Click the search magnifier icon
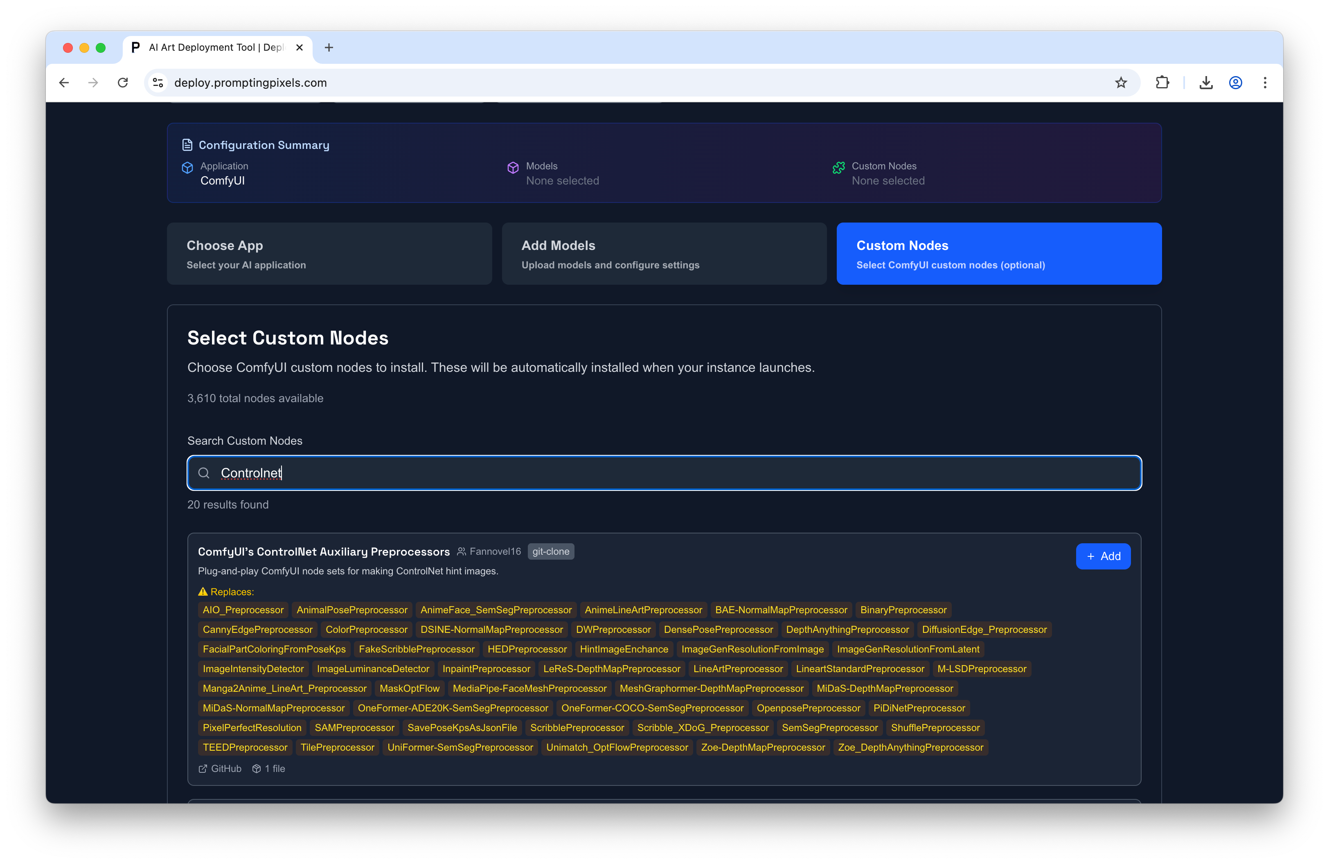1329x864 pixels. 204,473
